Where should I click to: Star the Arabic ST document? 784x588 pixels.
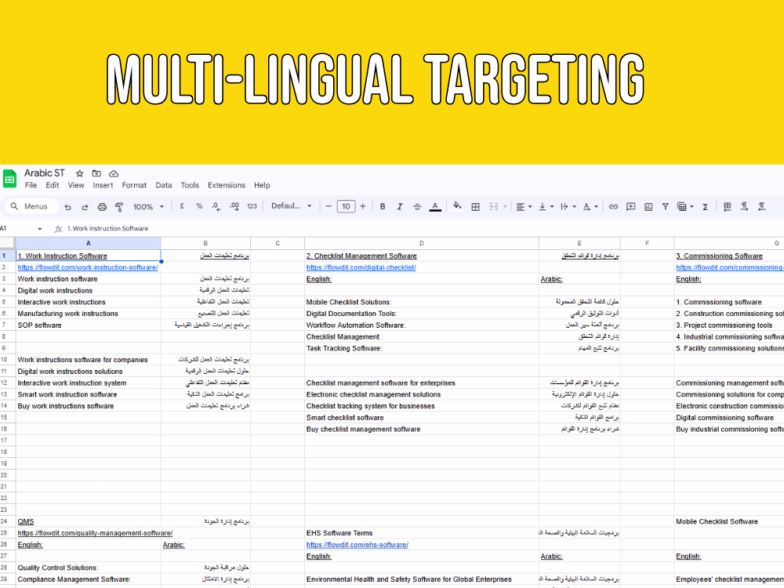coord(79,173)
